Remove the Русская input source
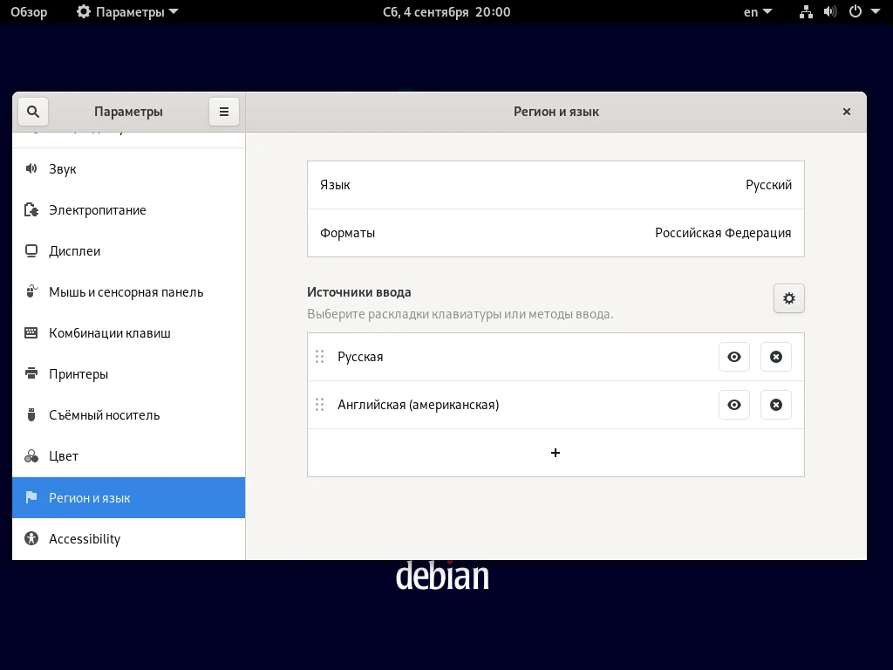 tap(775, 356)
